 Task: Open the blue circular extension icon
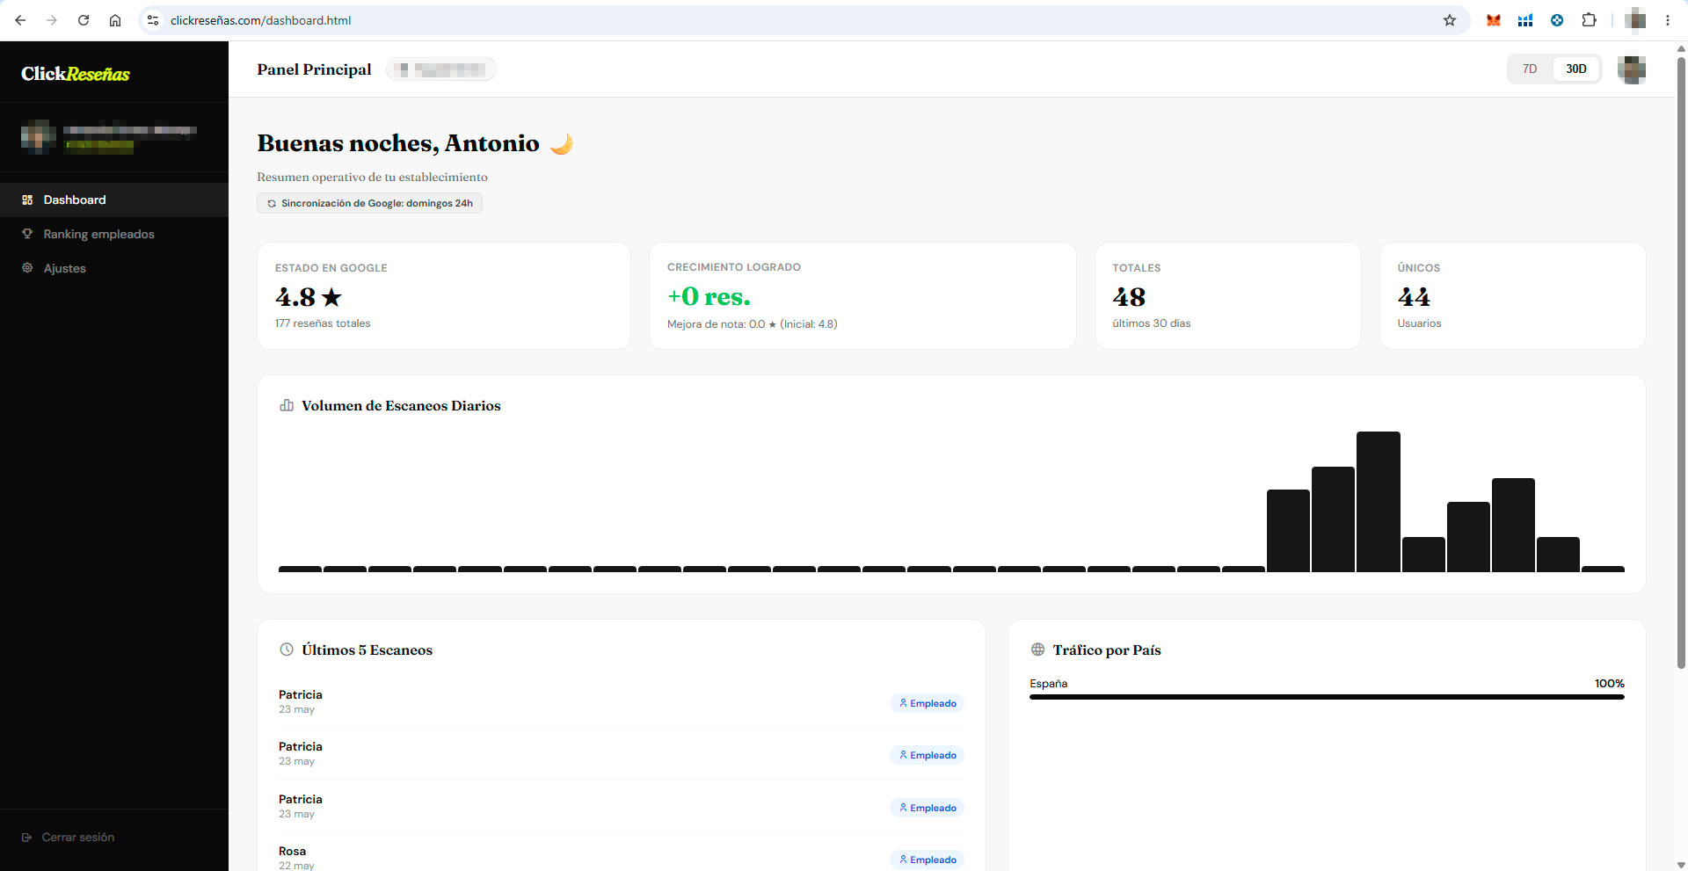pos(1557,20)
